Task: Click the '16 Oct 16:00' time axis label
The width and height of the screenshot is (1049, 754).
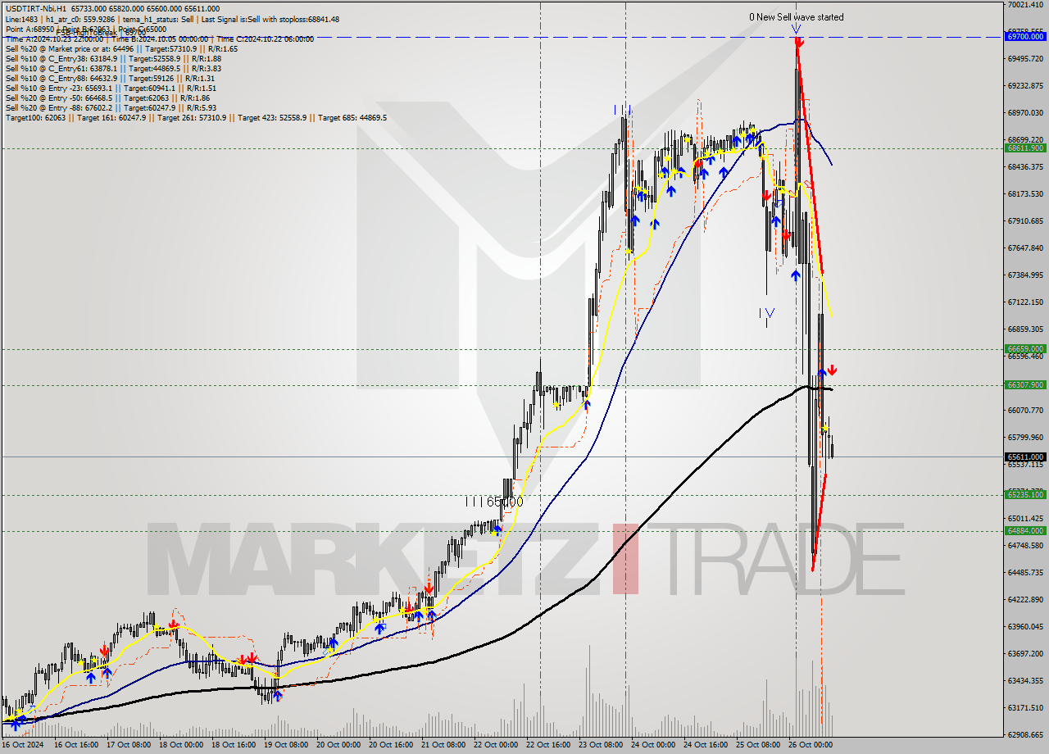Action: coord(78,745)
